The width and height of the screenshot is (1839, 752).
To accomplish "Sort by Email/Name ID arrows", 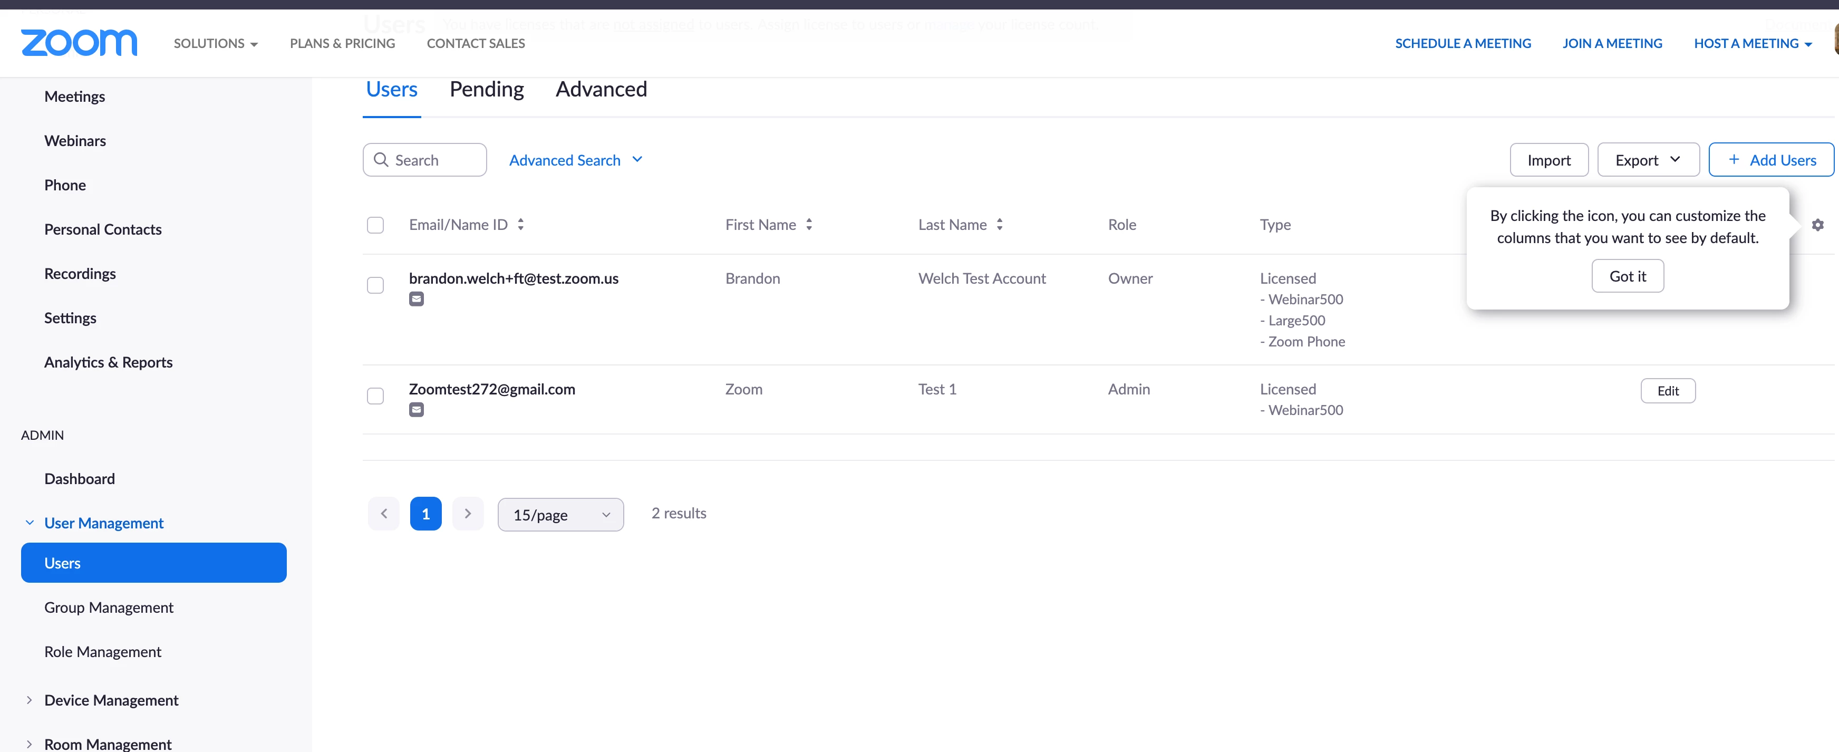I will 520,224.
